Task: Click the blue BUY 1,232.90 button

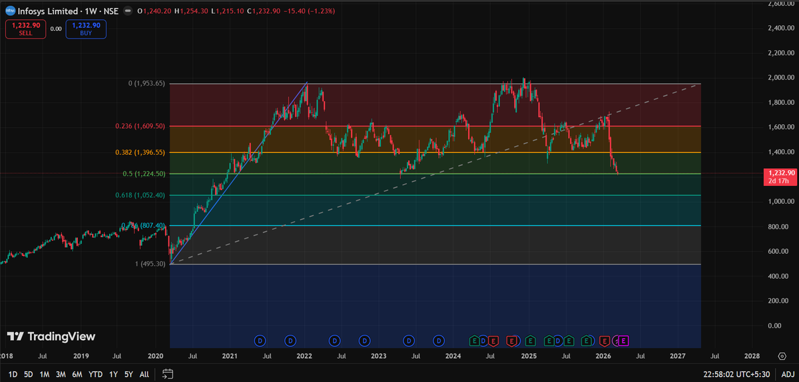Action: pos(86,29)
